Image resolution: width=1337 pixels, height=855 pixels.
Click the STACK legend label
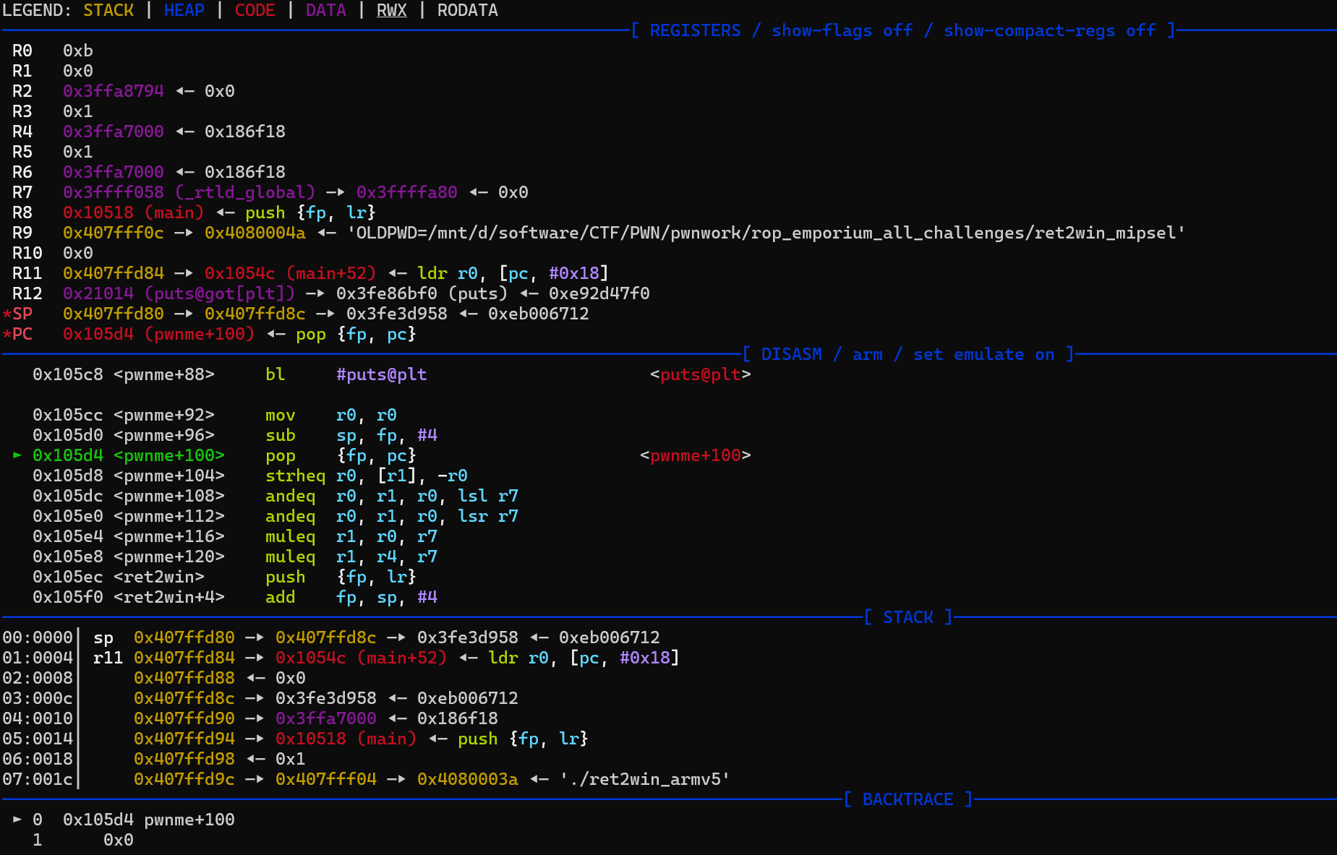[x=108, y=10]
